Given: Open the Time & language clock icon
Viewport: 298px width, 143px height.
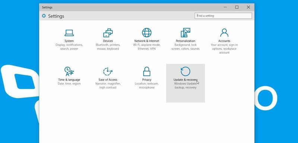Looking at the screenshot, I should click(x=69, y=71).
